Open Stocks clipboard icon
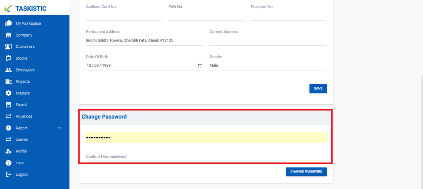Screen dimensions: 423x189 8,58
